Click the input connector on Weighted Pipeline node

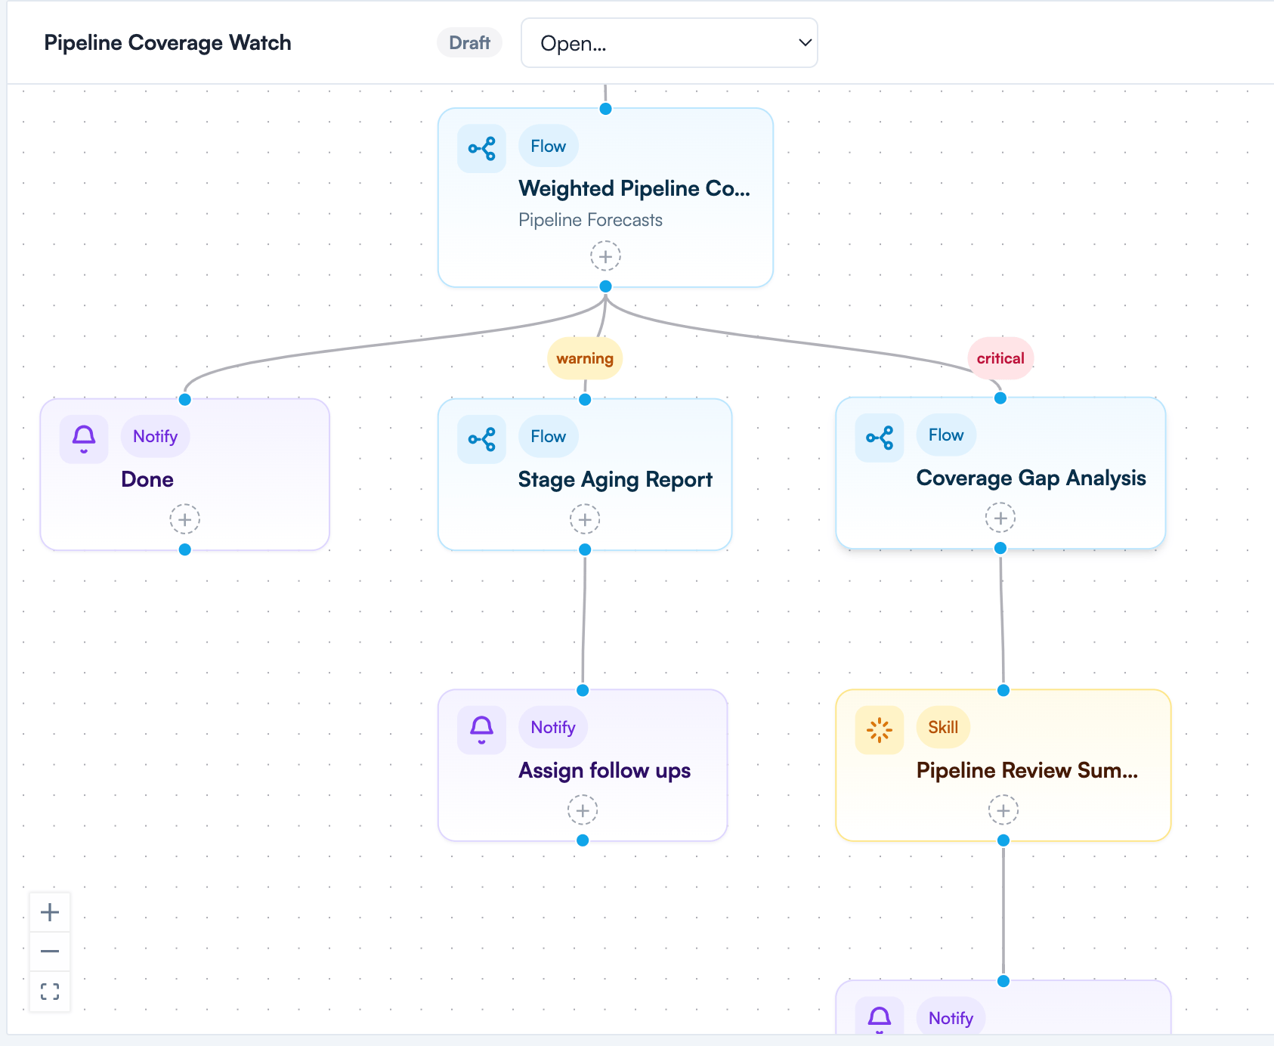click(605, 109)
